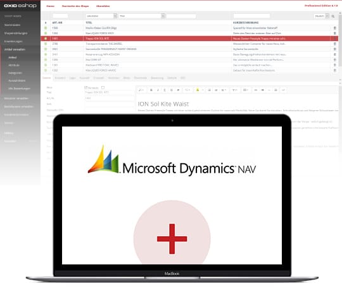Toggle active indicator of Trapez ION SOL KITE row

[x=46, y=39]
